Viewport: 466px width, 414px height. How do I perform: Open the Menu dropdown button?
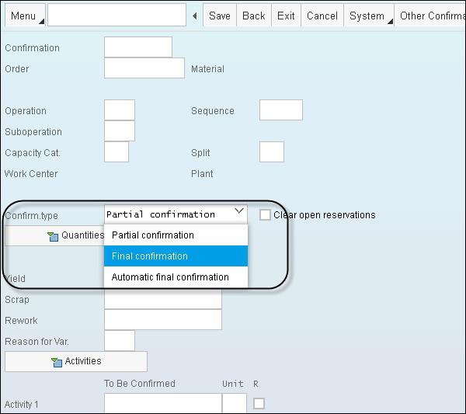pos(26,16)
